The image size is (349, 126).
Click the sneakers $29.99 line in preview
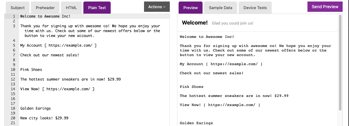click(234, 96)
